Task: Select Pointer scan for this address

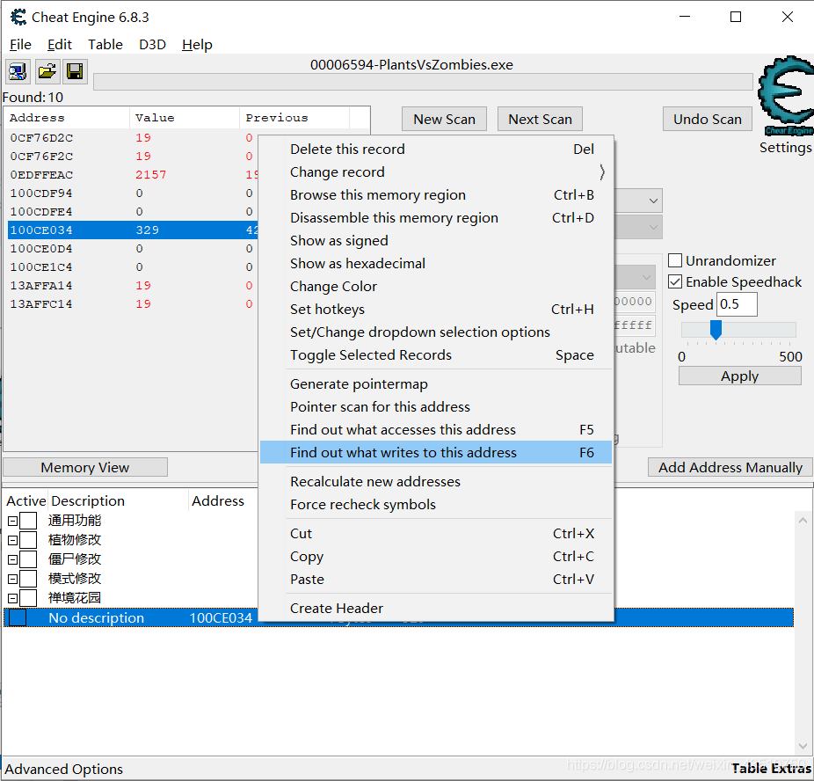Action: [436, 406]
